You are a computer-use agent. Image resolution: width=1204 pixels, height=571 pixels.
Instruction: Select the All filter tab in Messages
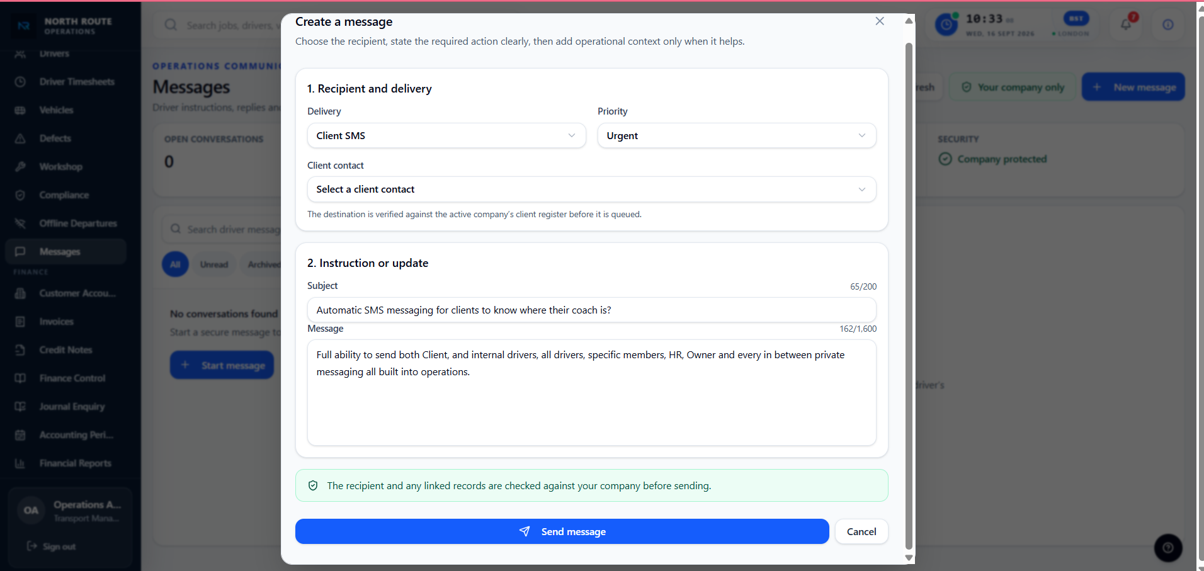(x=175, y=264)
